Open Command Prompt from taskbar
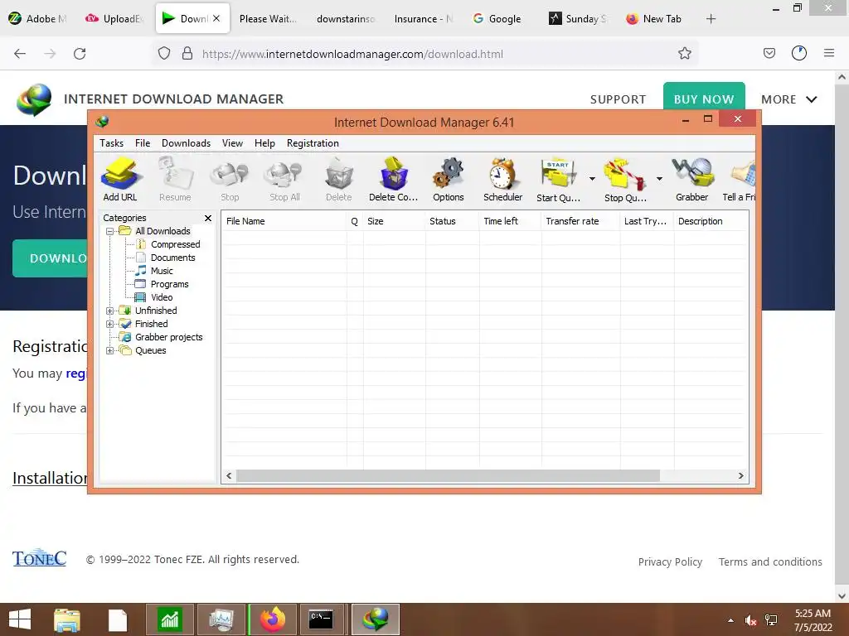The width and height of the screenshot is (849, 636). pos(321,619)
